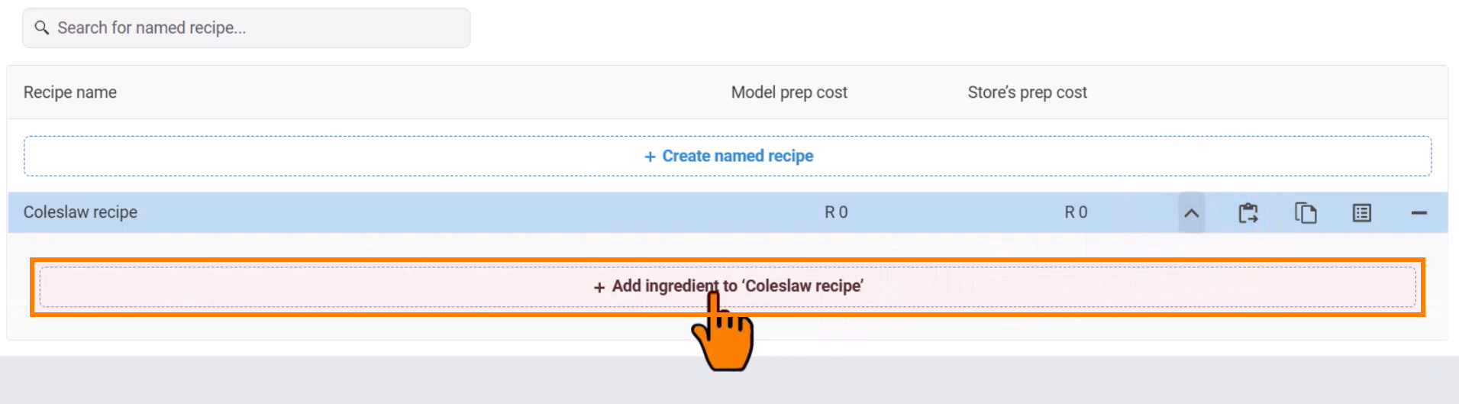Click the plus icon before 'Add ingredient'
The height and width of the screenshot is (404, 1459).
click(599, 287)
